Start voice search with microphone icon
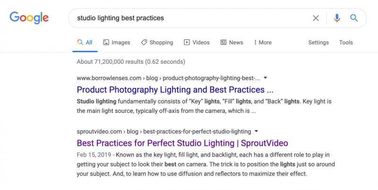378x190 pixels. coord(337,18)
